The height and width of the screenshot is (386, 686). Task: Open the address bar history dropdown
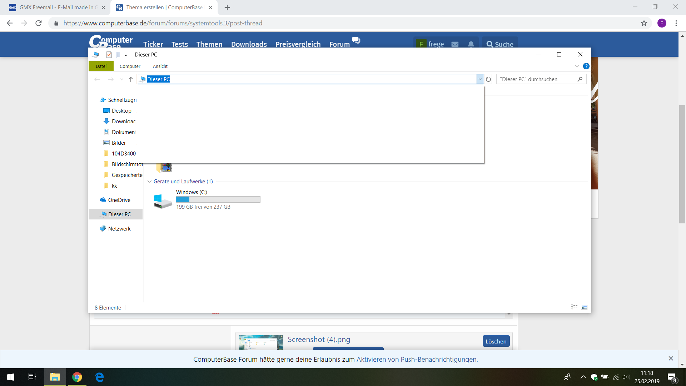(480, 79)
